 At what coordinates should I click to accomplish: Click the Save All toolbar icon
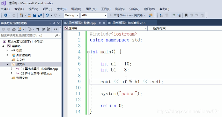click(x=40, y=15)
